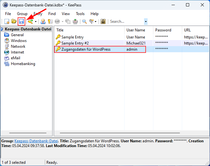Click the Homebanking percent icon
The height and width of the screenshot is (166, 210).
pos(7,64)
